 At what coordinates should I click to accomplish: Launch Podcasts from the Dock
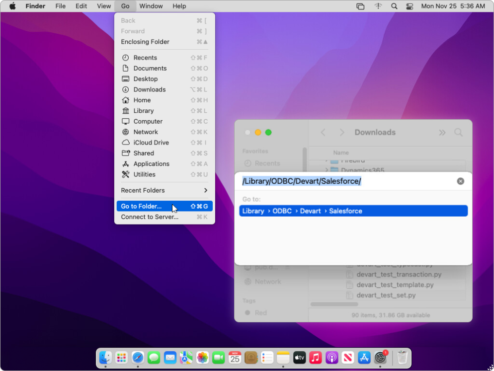[x=332, y=358]
